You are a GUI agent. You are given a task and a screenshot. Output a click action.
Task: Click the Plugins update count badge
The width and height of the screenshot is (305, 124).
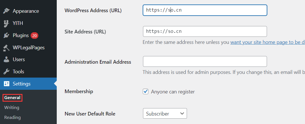(x=35, y=35)
